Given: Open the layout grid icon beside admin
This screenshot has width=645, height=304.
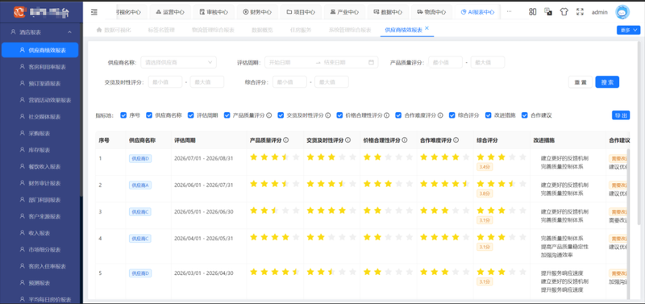Looking at the screenshot, I should [533, 12].
